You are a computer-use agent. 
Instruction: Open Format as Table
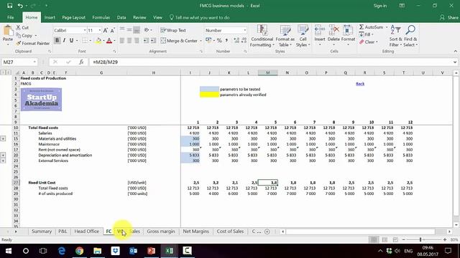(285, 36)
